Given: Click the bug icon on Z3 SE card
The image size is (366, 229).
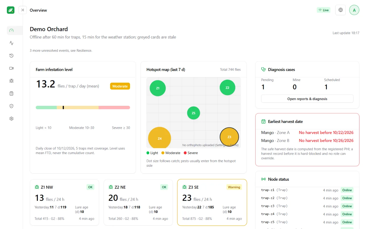Looking at the screenshot, I should click(185, 187).
